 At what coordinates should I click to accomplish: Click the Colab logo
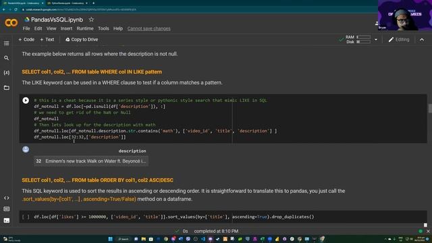[x=11, y=22]
